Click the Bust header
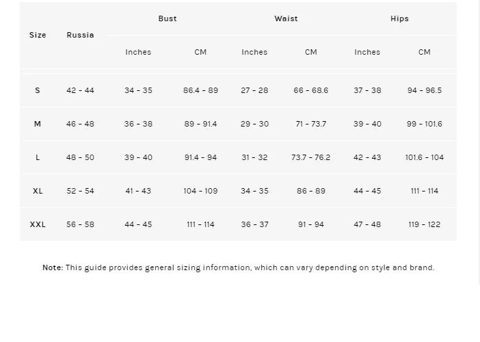This screenshot has height=342, width=480. [168, 18]
